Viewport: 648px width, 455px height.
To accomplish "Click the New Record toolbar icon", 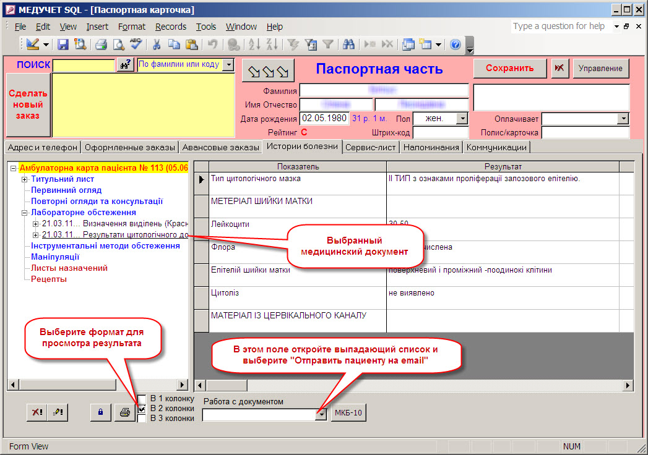I will point(370,44).
